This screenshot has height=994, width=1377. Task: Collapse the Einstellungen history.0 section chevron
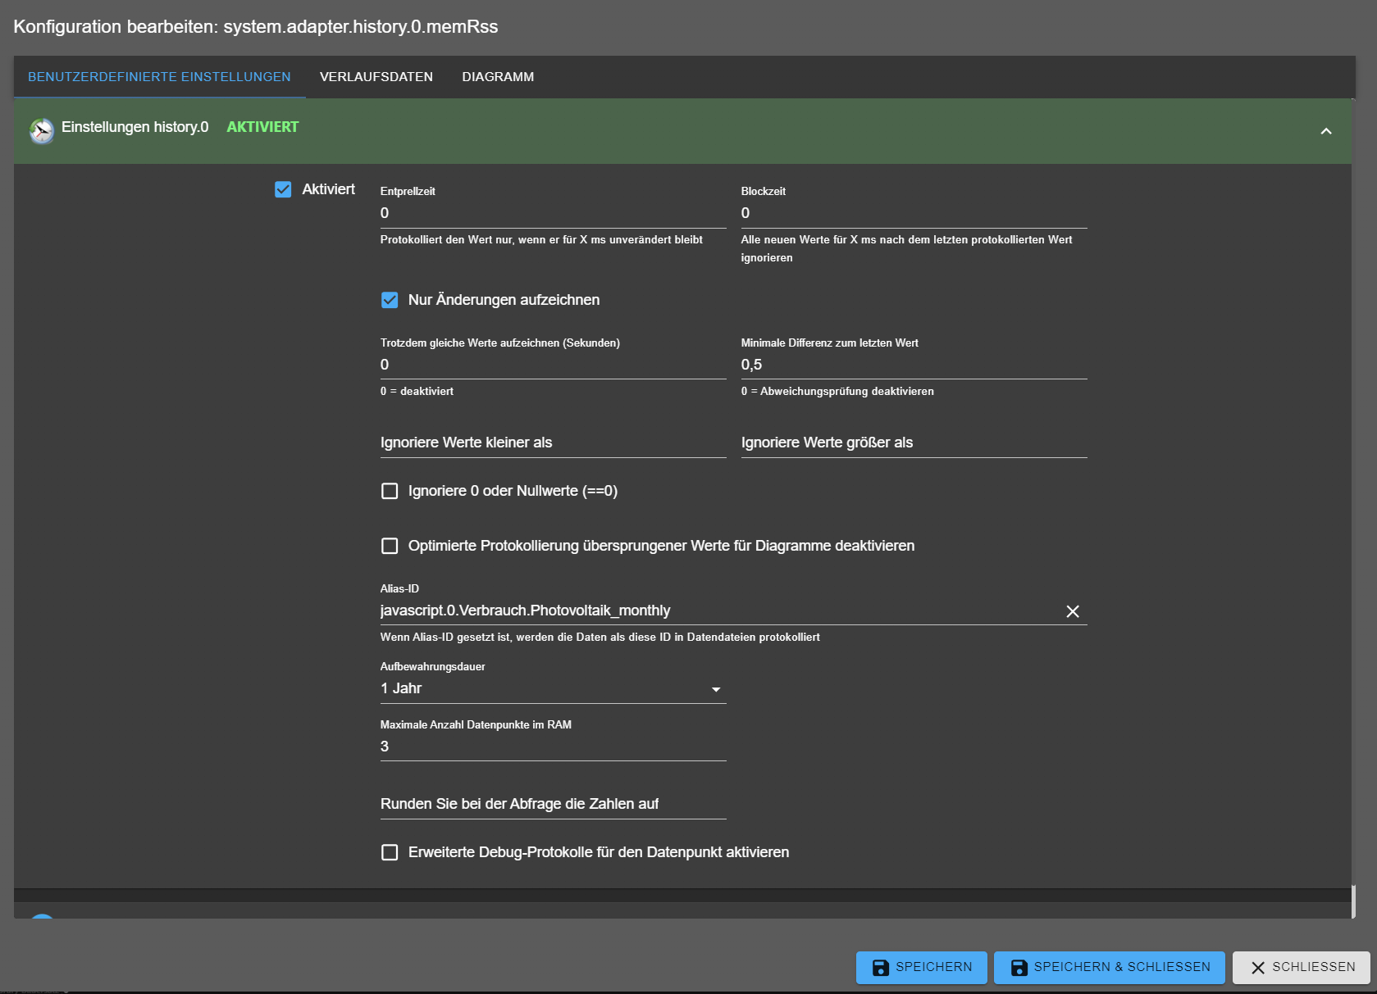(x=1325, y=131)
